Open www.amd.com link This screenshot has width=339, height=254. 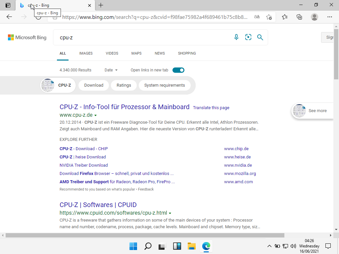click(238, 182)
